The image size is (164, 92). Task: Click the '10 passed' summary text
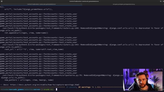click(71, 87)
